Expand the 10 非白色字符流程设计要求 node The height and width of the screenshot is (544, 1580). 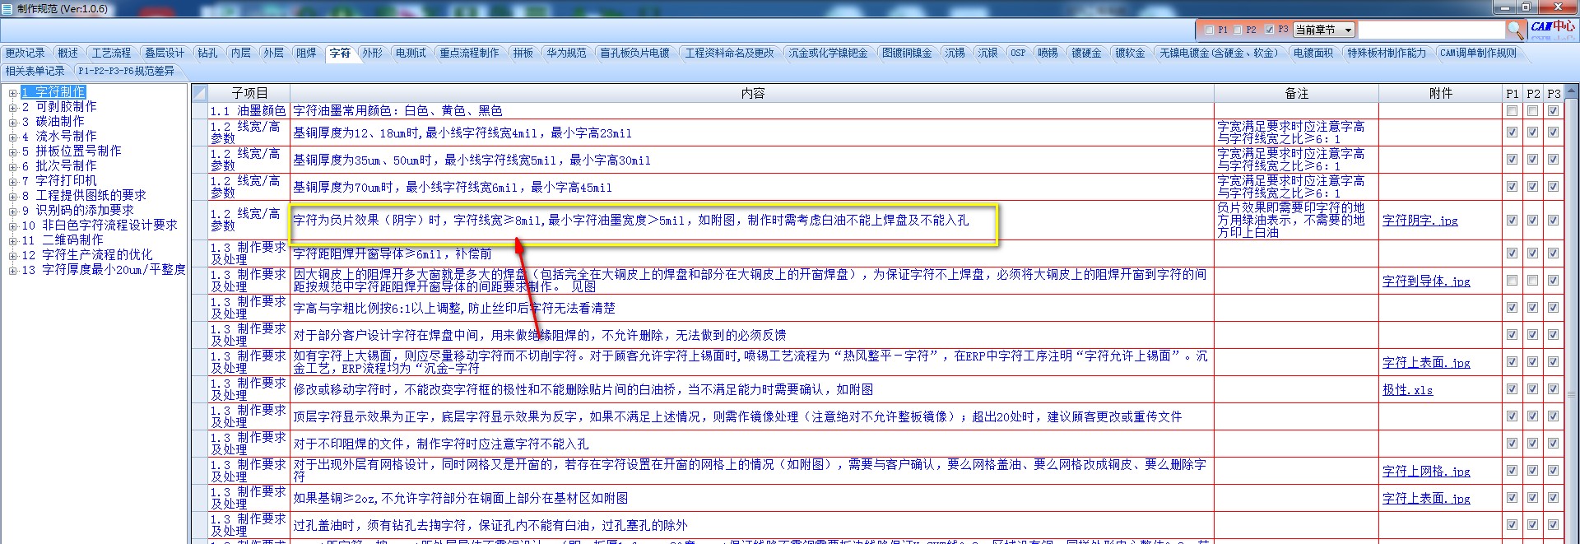[x=12, y=226]
